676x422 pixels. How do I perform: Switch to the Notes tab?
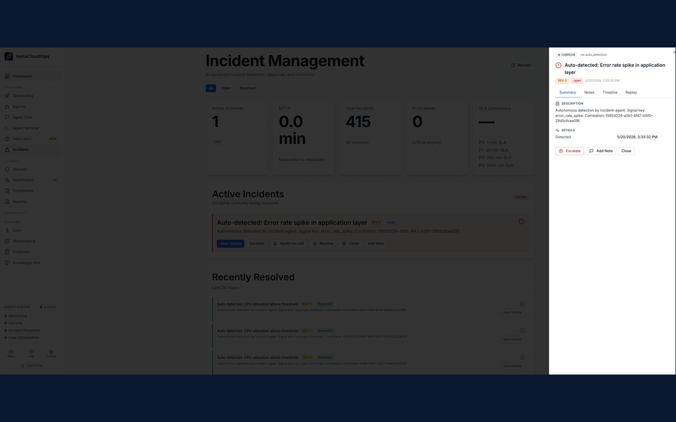click(x=589, y=92)
